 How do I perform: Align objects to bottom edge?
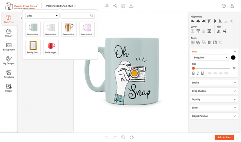click(x=220, y=21)
